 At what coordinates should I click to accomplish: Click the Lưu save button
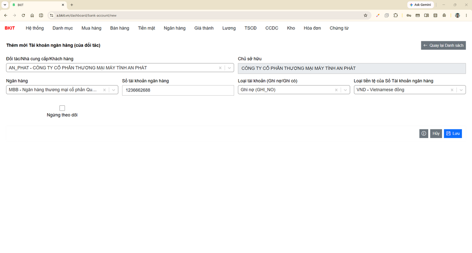(x=453, y=133)
